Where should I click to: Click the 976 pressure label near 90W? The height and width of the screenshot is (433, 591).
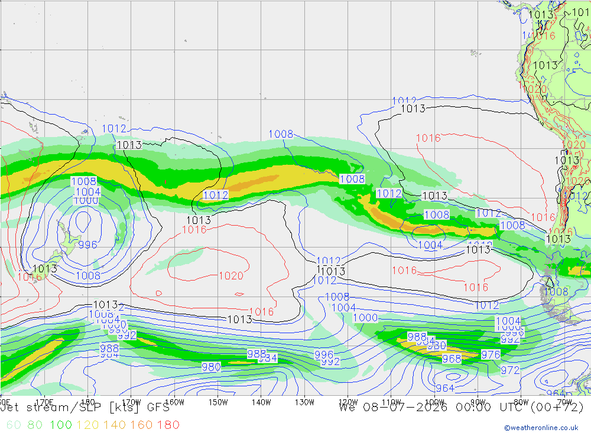tap(491, 354)
